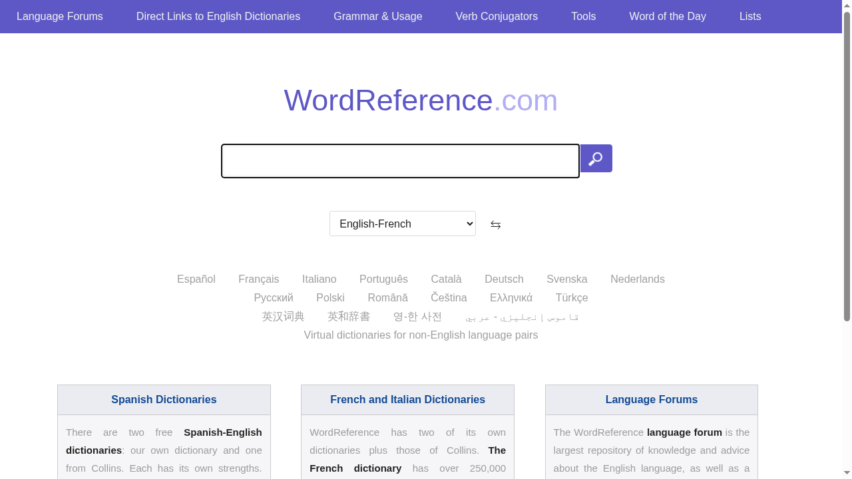The width and height of the screenshot is (852, 479).
Task: Open the Language Forums menu
Action: pyautogui.click(x=59, y=16)
